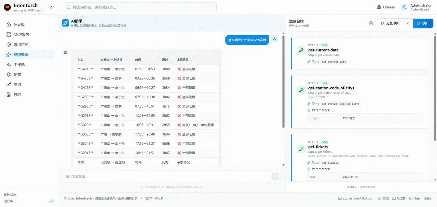Collapse the sidebar with the chevron arrow
This screenshot has height=207, width=437.
point(51,7)
